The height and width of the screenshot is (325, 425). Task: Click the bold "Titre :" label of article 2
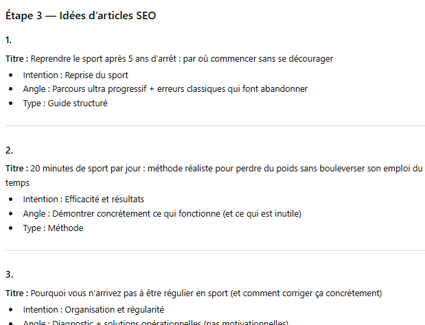tap(16, 169)
